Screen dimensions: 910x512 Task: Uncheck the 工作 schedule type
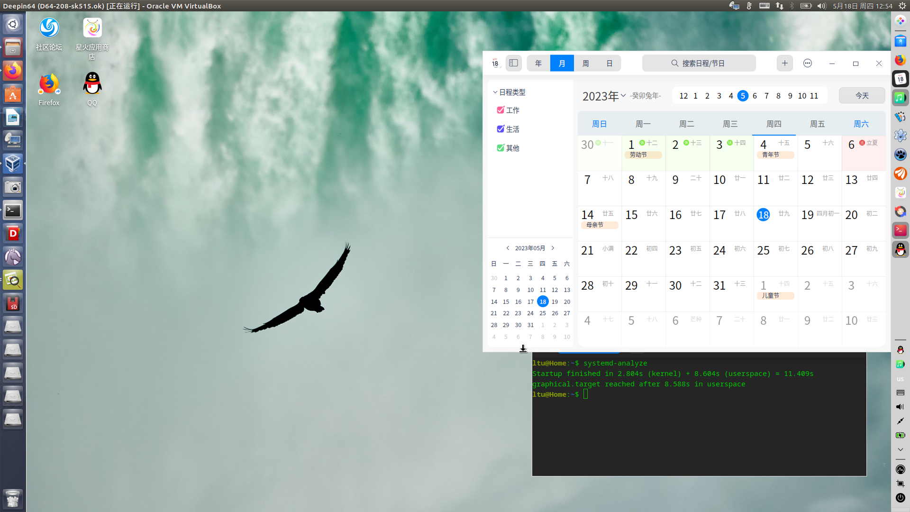coord(500,110)
